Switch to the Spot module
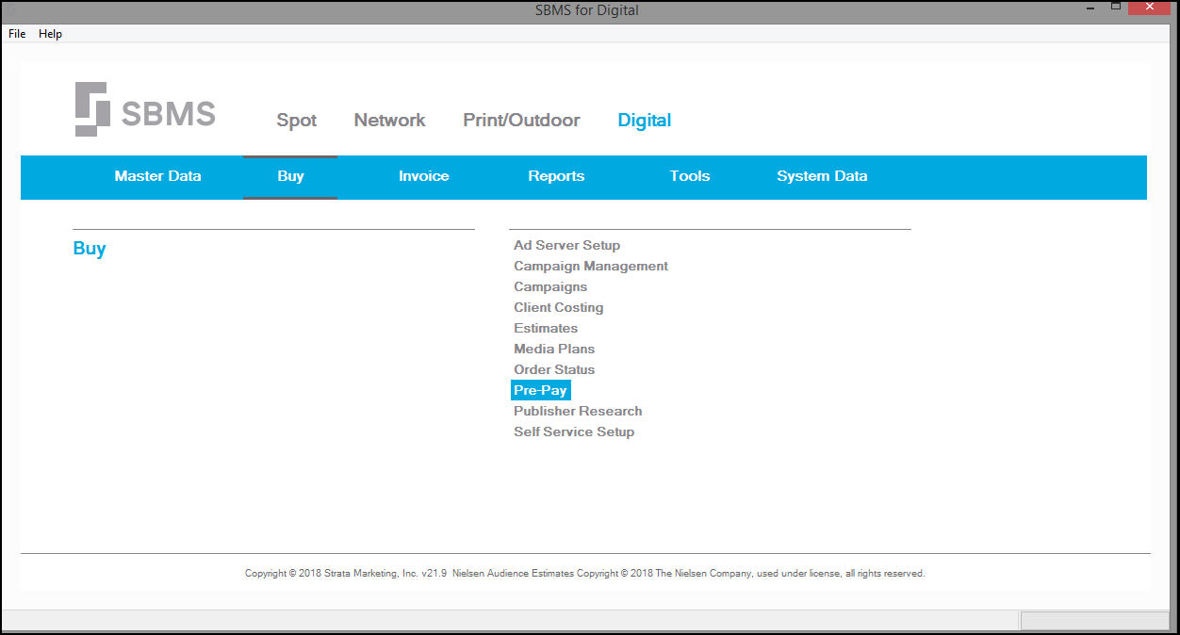1180x635 pixels. (297, 121)
